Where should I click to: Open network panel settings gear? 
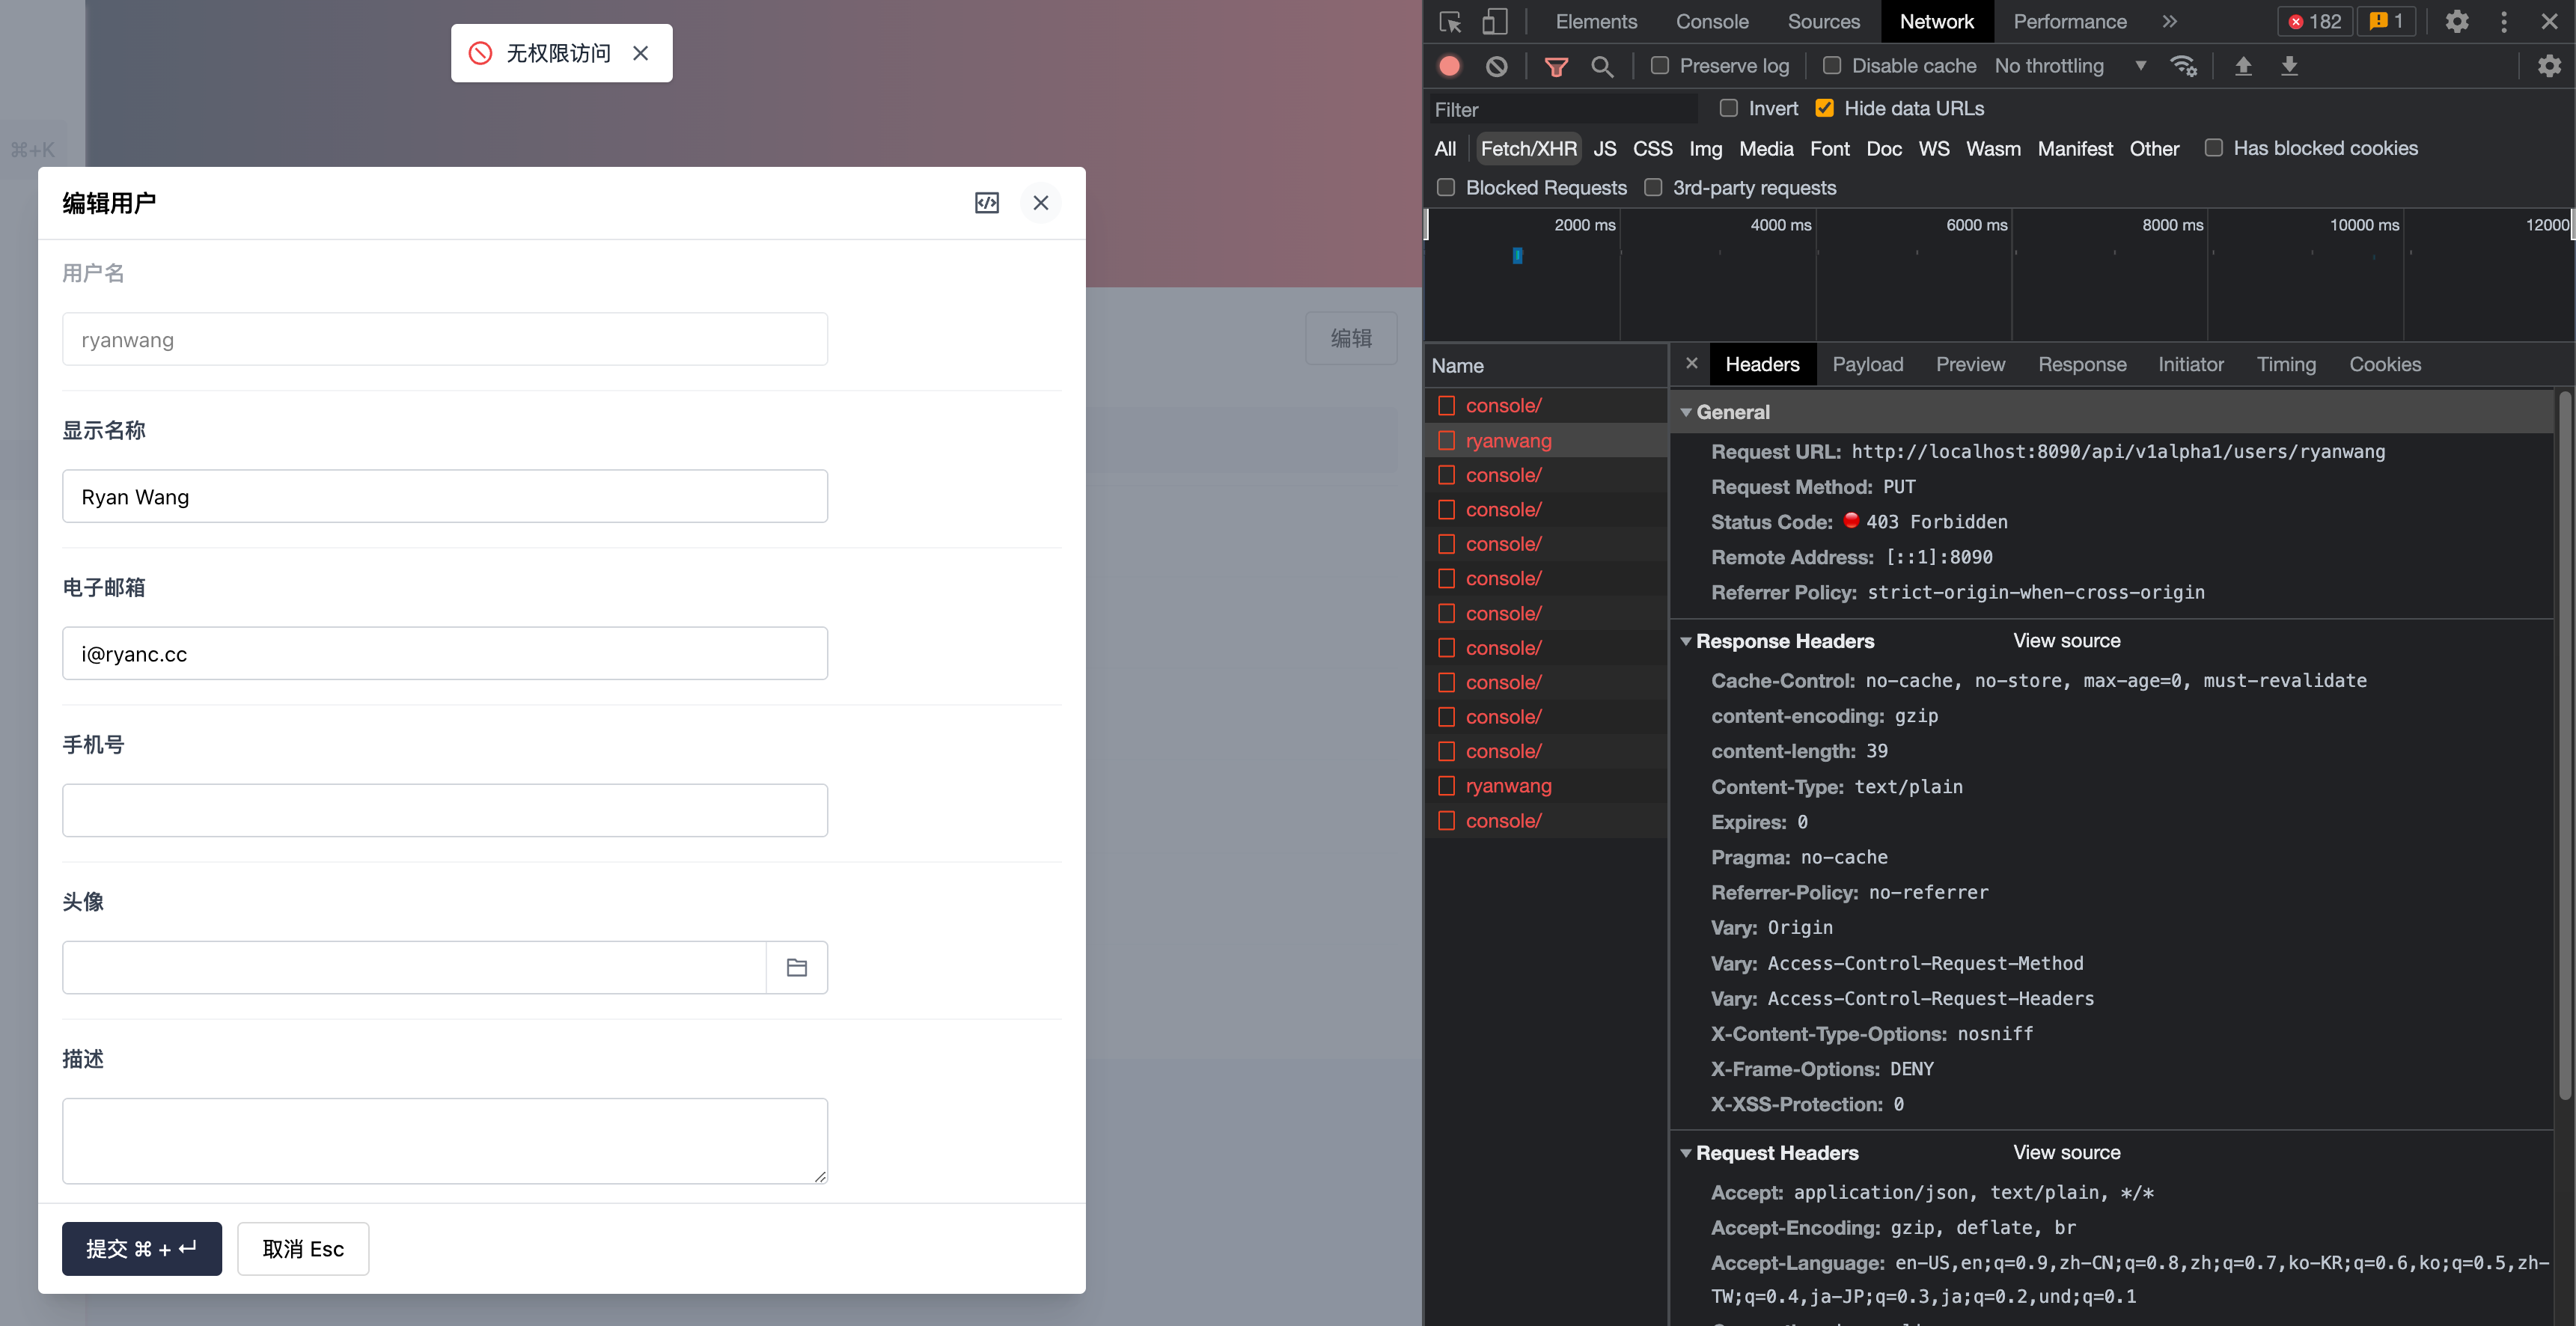(2549, 66)
